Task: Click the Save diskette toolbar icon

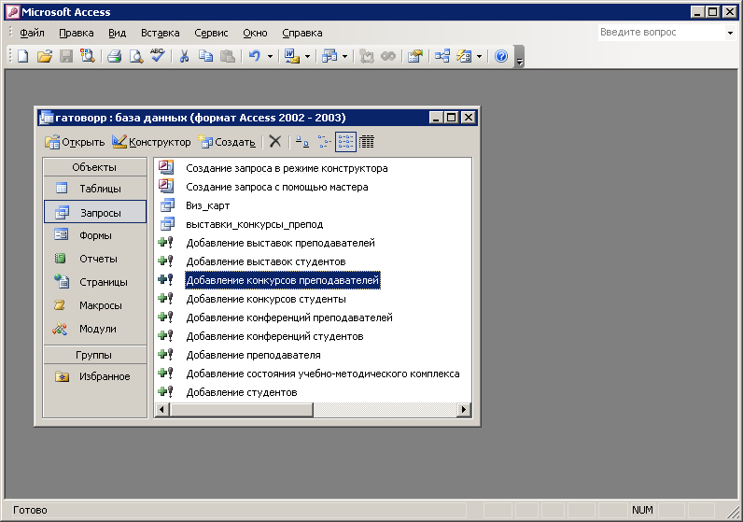Action: click(66, 56)
